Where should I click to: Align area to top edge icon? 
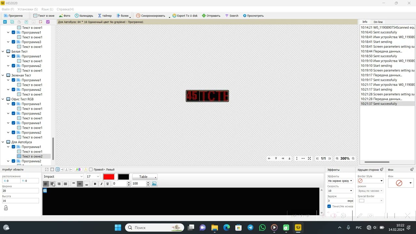(276, 158)
